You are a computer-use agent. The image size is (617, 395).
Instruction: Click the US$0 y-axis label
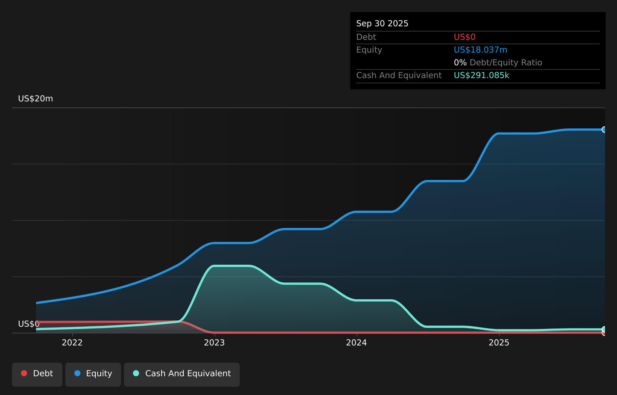click(29, 324)
